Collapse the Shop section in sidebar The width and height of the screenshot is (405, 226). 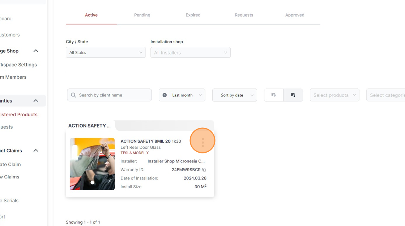tap(36, 51)
